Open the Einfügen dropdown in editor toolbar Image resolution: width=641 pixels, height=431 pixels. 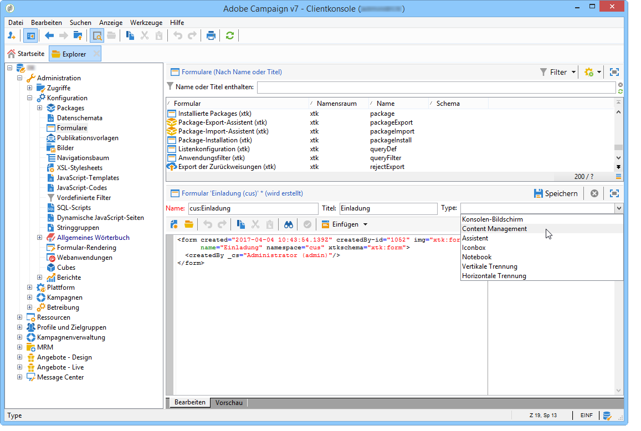[x=345, y=224]
